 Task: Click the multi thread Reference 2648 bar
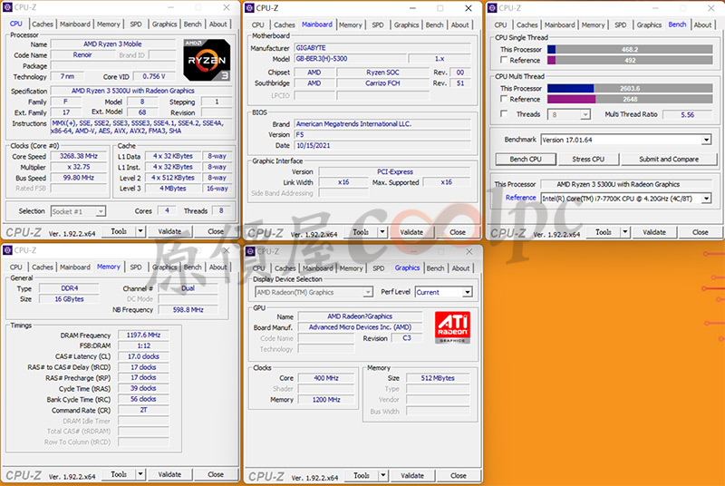tap(630, 99)
